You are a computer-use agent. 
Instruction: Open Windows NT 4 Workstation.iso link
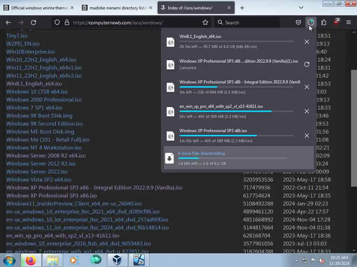(44, 147)
